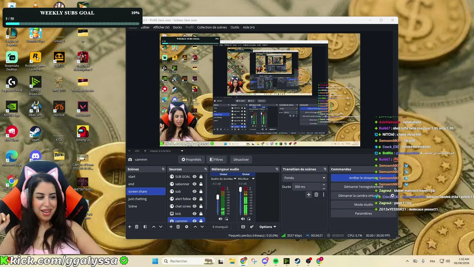
Task: Remove the scene transition with the trash icon
Action: (x=316, y=195)
